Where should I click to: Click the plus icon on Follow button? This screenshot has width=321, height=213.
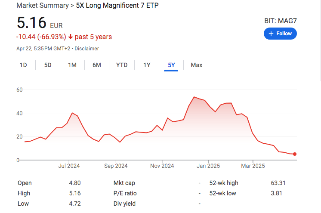pos(271,34)
